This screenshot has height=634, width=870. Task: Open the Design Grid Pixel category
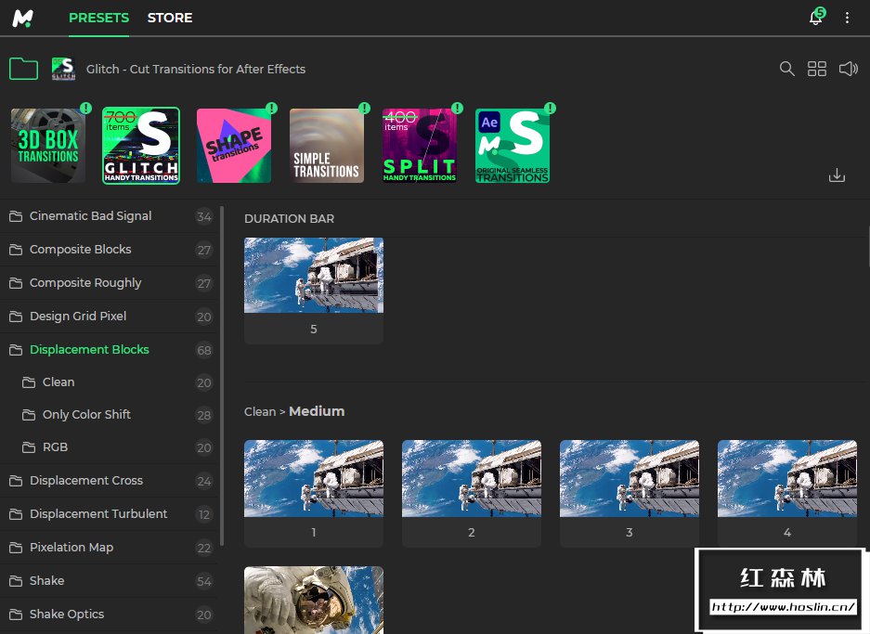click(109, 317)
